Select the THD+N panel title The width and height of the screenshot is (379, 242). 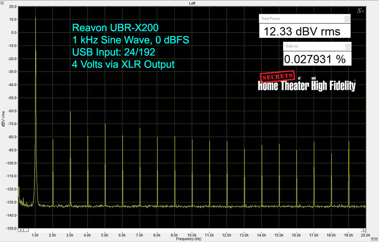[292, 47]
